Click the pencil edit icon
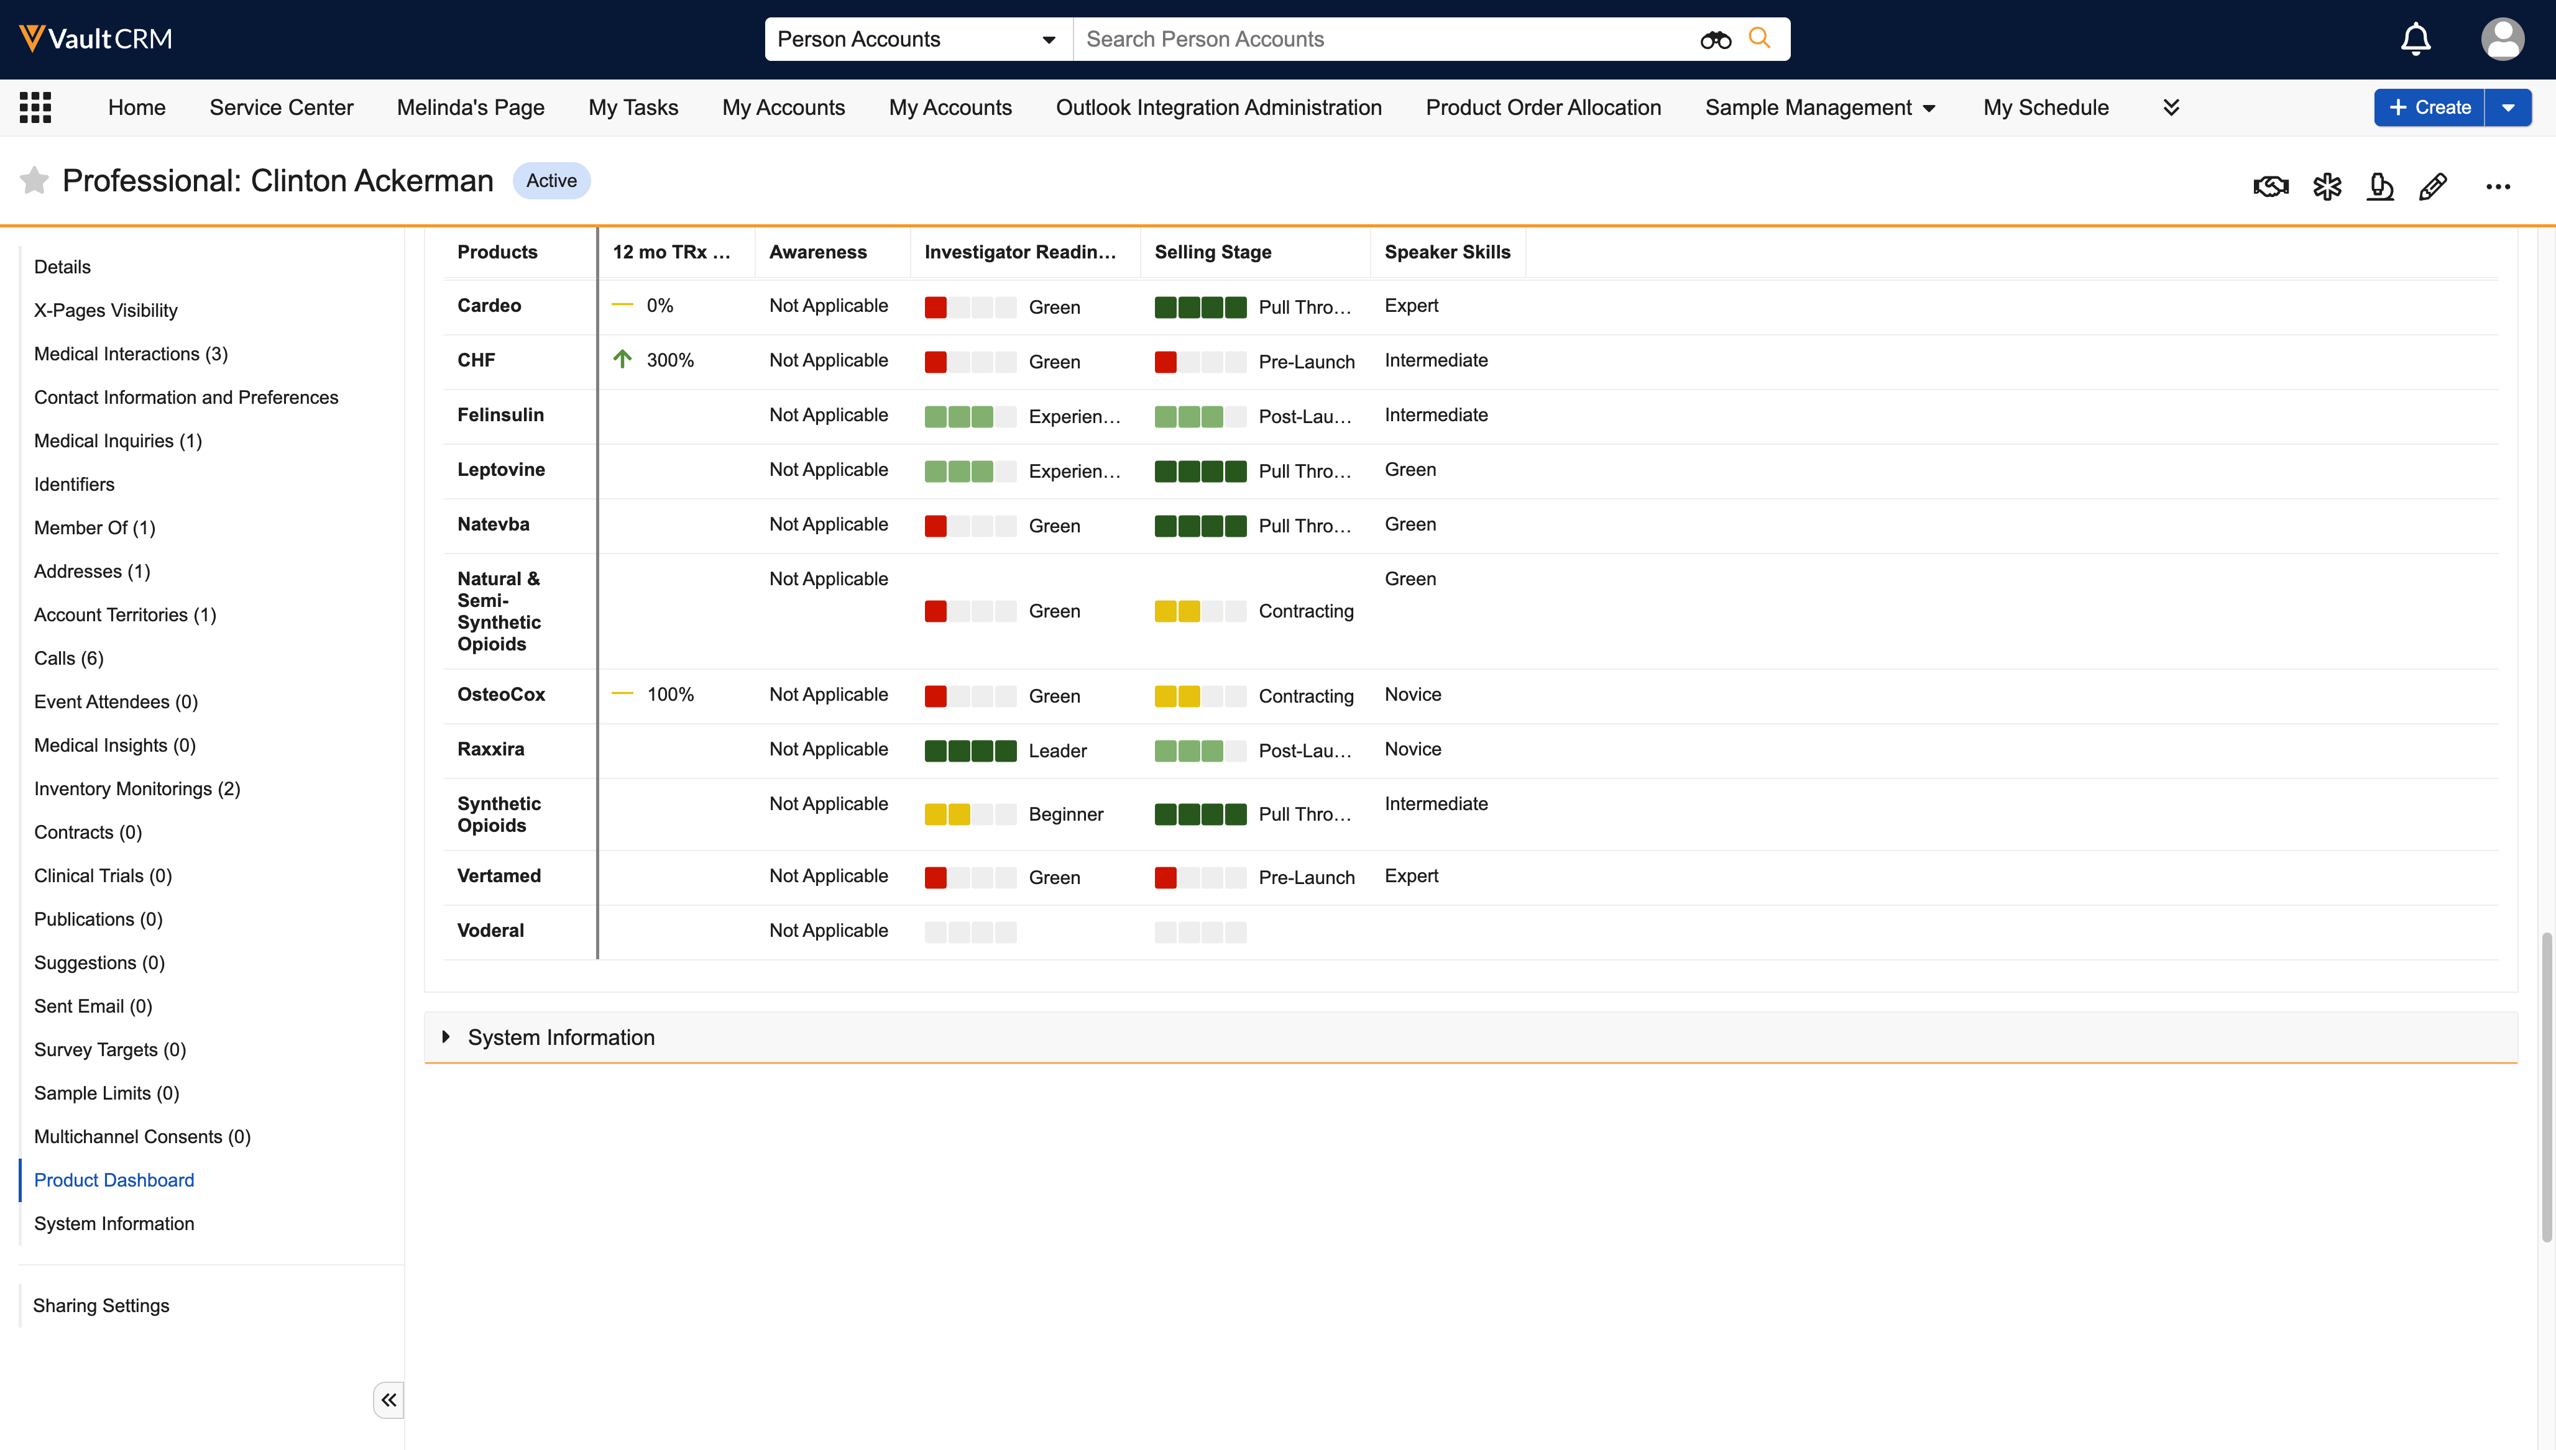This screenshot has height=1450, width=2556. pyautogui.click(x=2432, y=186)
